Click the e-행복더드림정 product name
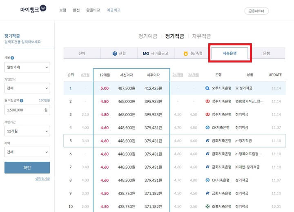This screenshot has height=212, width=294. [x=249, y=154]
